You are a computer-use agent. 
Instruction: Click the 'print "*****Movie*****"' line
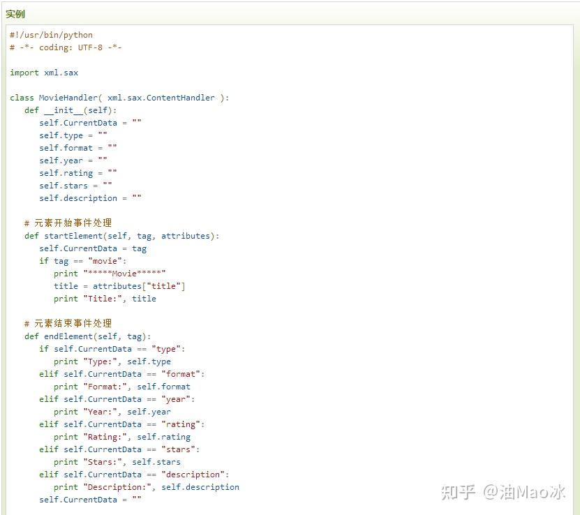pyautogui.click(x=110, y=274)
